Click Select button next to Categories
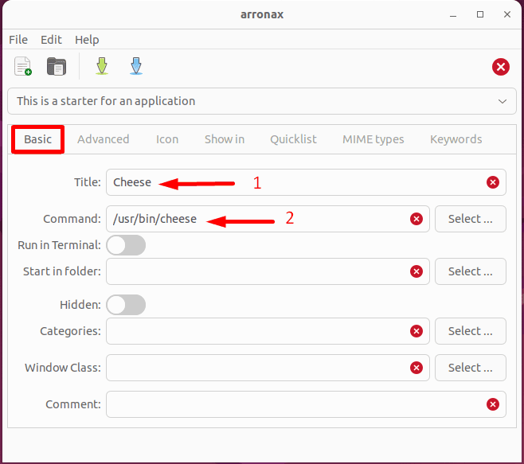 [x=470, y=331]
